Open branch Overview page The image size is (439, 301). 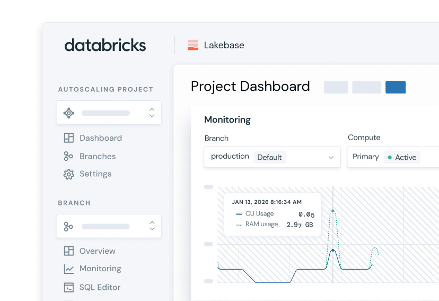[98, 251]
